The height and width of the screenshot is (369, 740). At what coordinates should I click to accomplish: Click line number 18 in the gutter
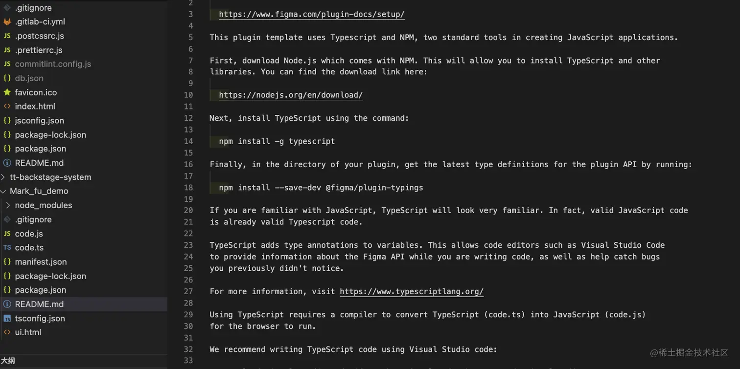pos(188,188)
